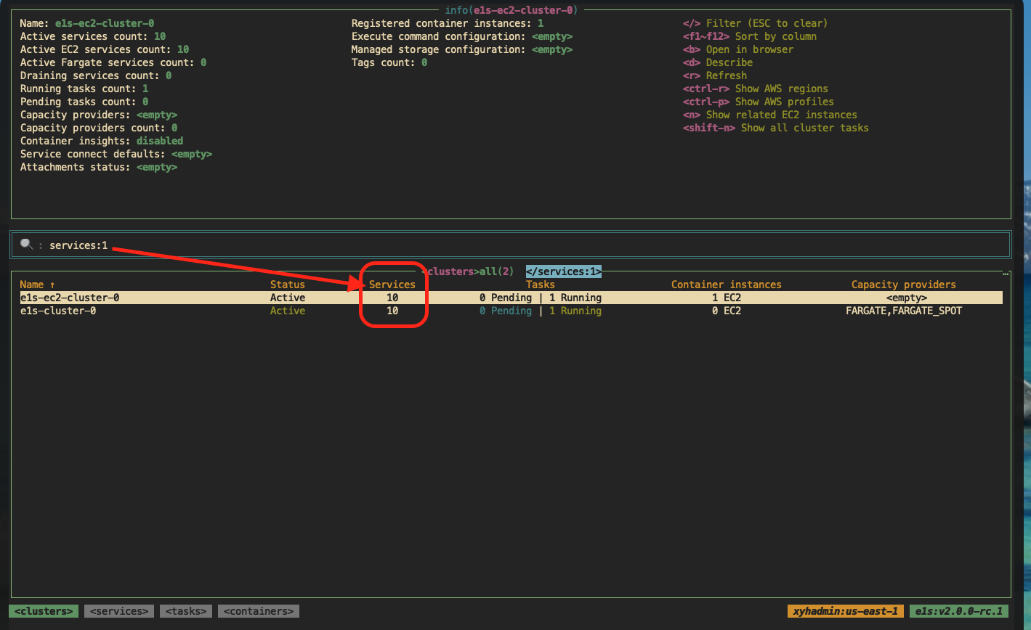Sort by the Services column header
The height and width of the screenshot is (630, 1031).
coord(392,285)
